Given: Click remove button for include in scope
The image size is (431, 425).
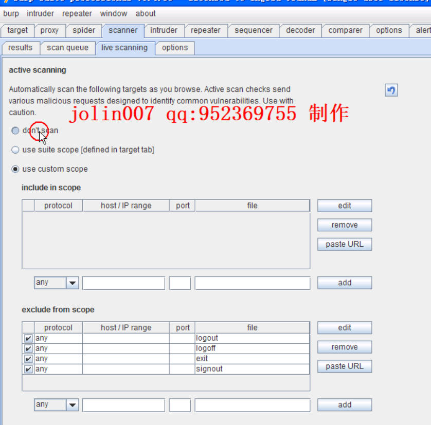Looking at the screenshot, I should (345, 225).
